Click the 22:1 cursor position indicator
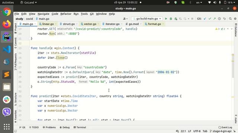The height and width of the screenshot is (133, 238). coord(183,131)
